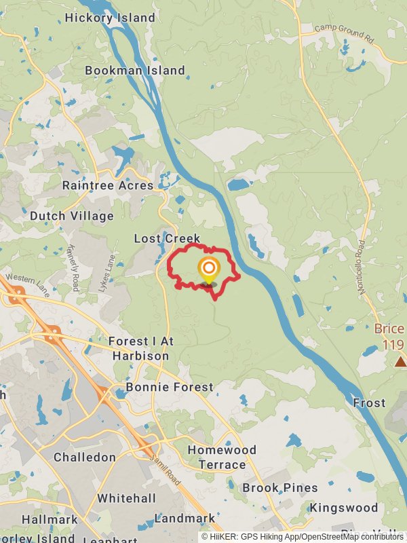Select the Kingswood place label
The width and height of the screenshot is (407, 543).
point(344,508)
